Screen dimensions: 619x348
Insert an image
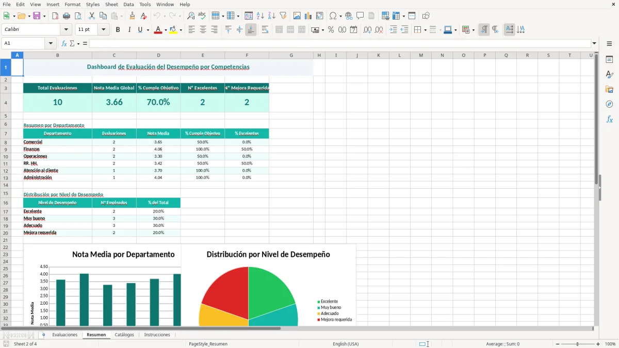pyautogui.click(x=297, y=16)
